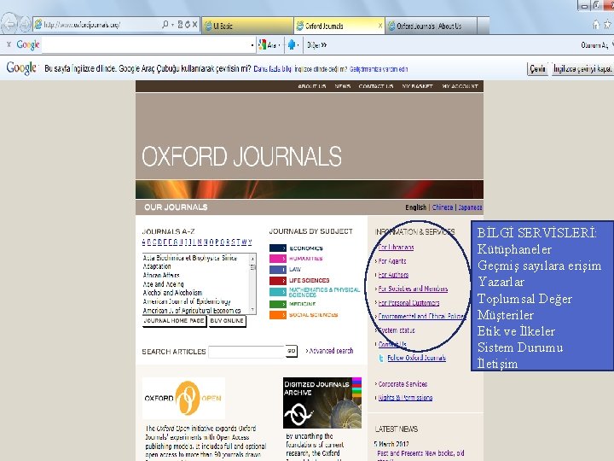Click the Twitter bird icon

(380, 358)
